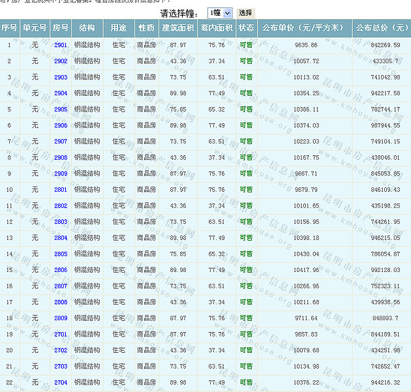Image resolution: width=411 pixels, height=392 pixels.
Task: Open room 2807 link
Action: 61,286
